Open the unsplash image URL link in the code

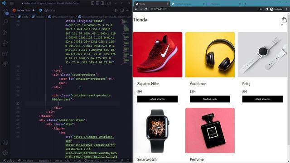click(x=91, y=147)
